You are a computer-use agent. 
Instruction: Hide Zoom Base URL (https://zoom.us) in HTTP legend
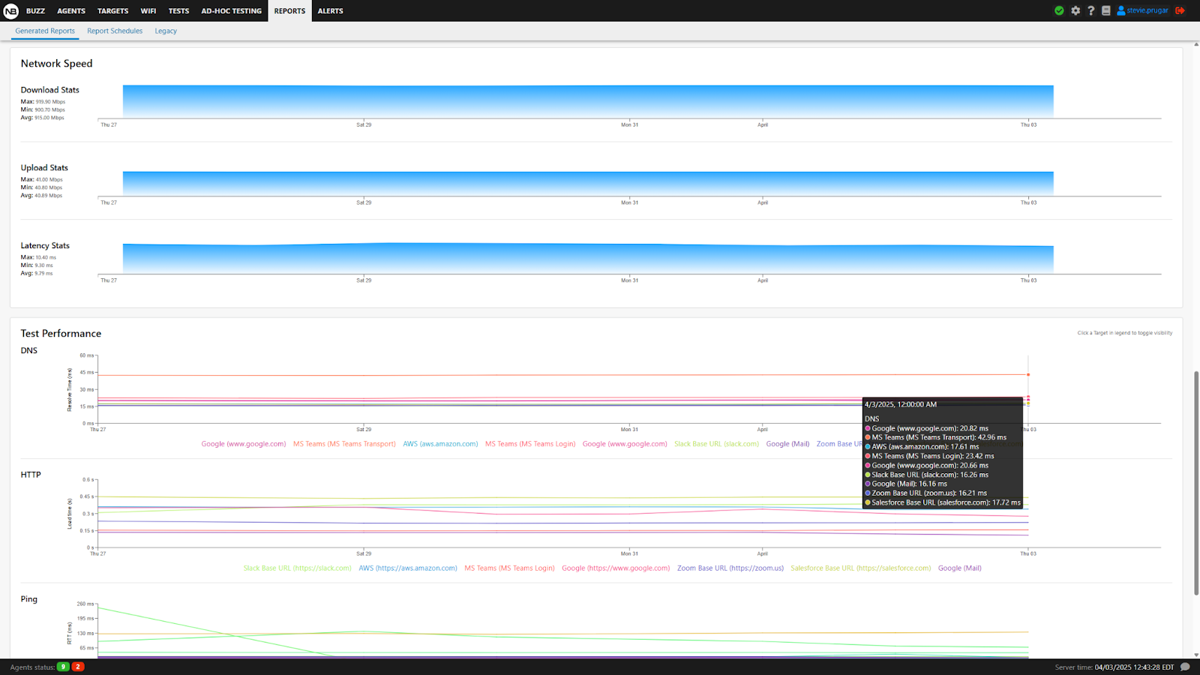pos(730,568)
